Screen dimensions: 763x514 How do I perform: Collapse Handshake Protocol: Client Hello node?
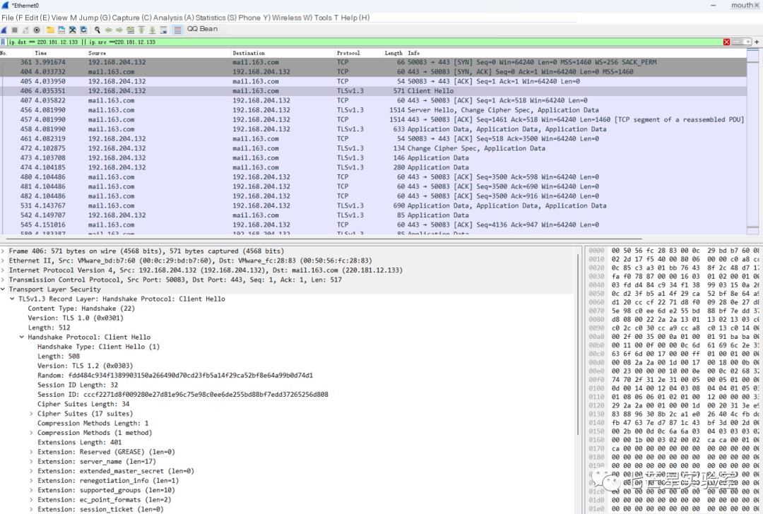(x=22, y=337)
